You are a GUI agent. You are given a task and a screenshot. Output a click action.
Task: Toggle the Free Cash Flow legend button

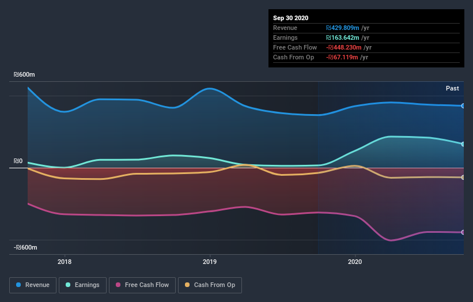coord(142,285)
